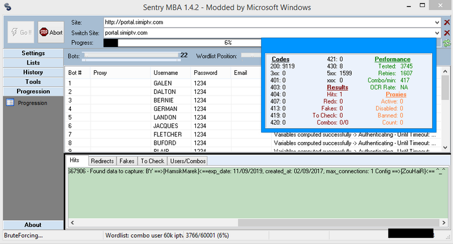Click into the Switch Site field
The width and height of the screenshot is (453, 244).
point(268,33)
